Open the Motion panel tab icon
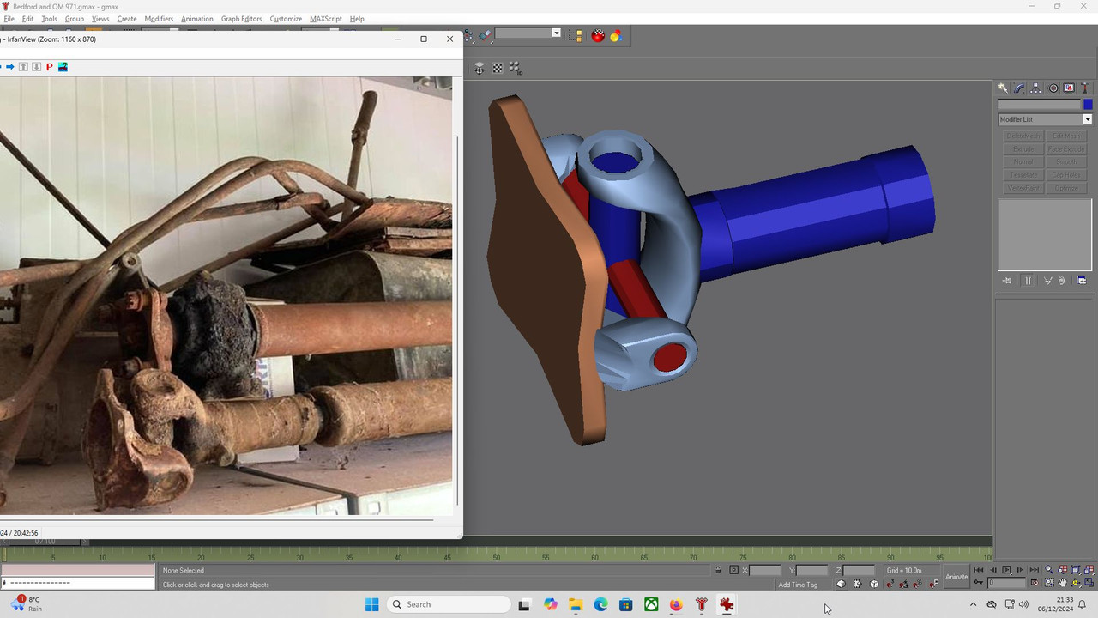 tap(1053, 88)
